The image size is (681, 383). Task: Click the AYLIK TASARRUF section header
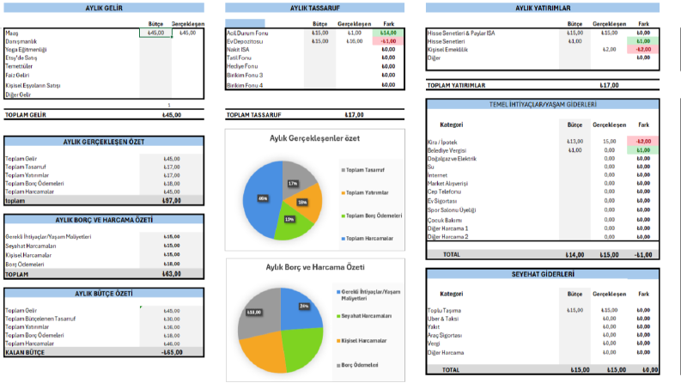tap(315, 8)
